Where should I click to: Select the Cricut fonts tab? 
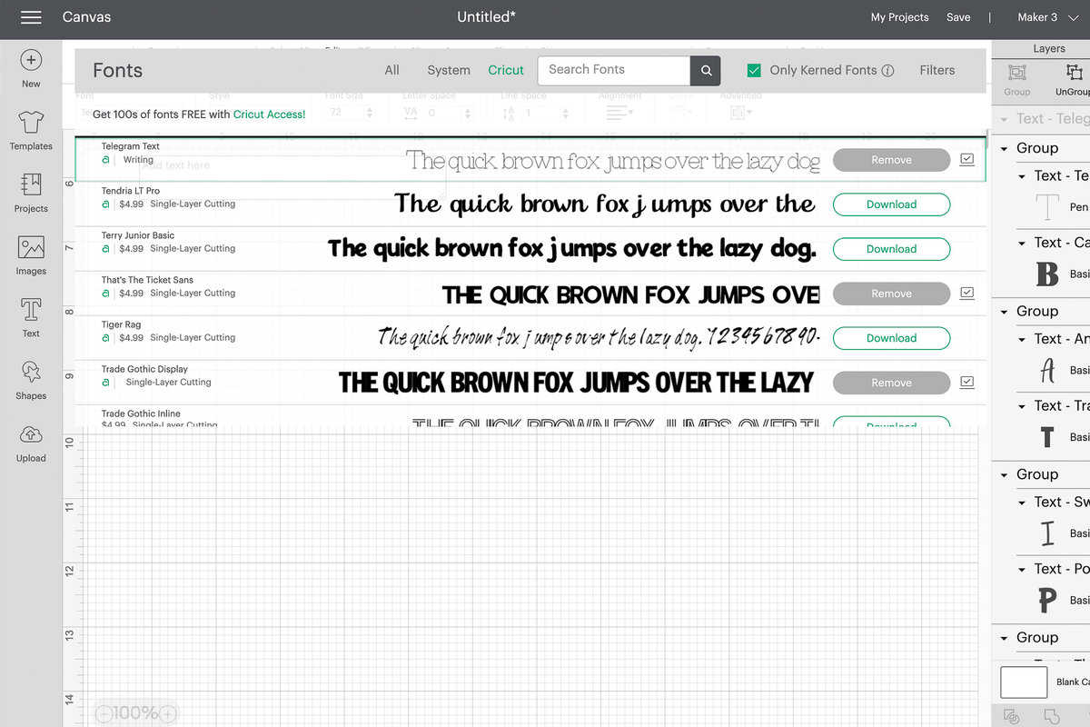coord(506,70)
